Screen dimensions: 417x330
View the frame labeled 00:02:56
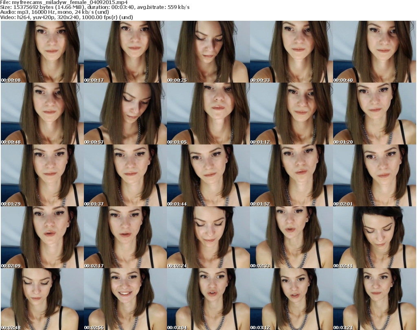tap(125, 299)
